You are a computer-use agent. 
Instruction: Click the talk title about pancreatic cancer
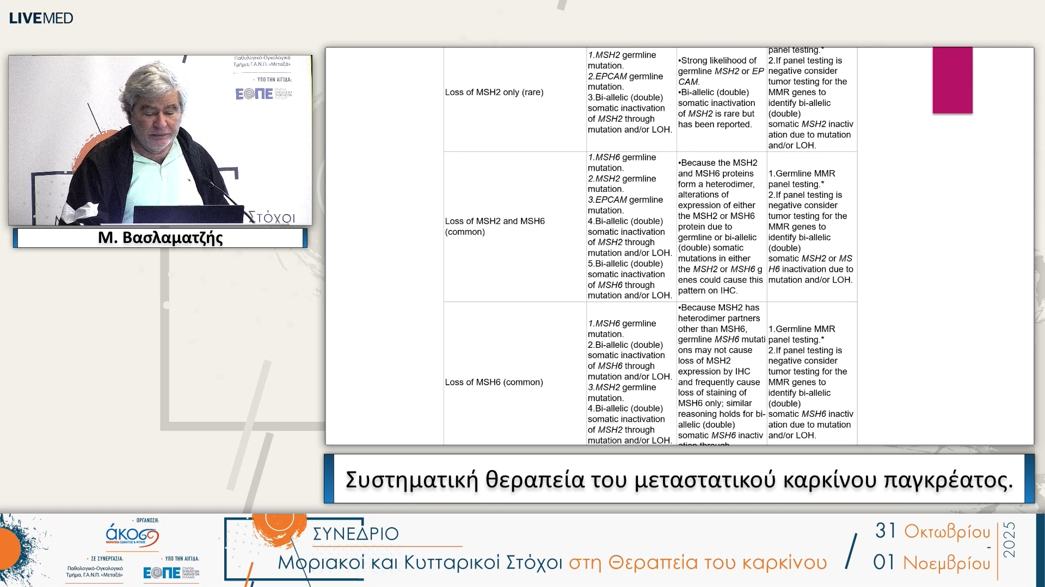[679, 479]
